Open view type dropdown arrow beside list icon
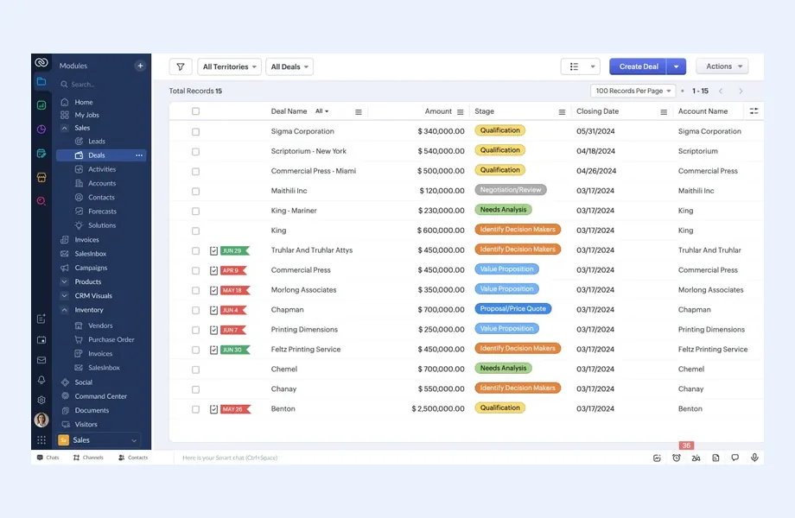The width and height of the screenshot is (795, 518). [x=592, y=66]
